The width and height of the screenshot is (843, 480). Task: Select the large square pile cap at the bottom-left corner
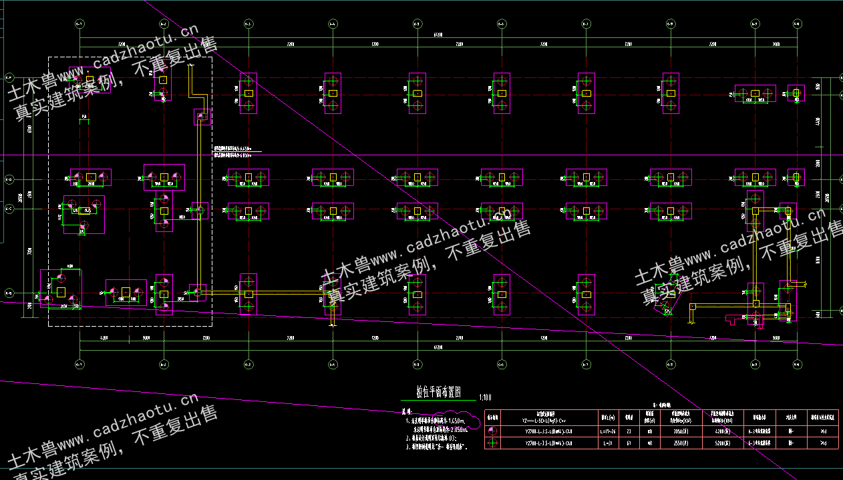(61, 289)
